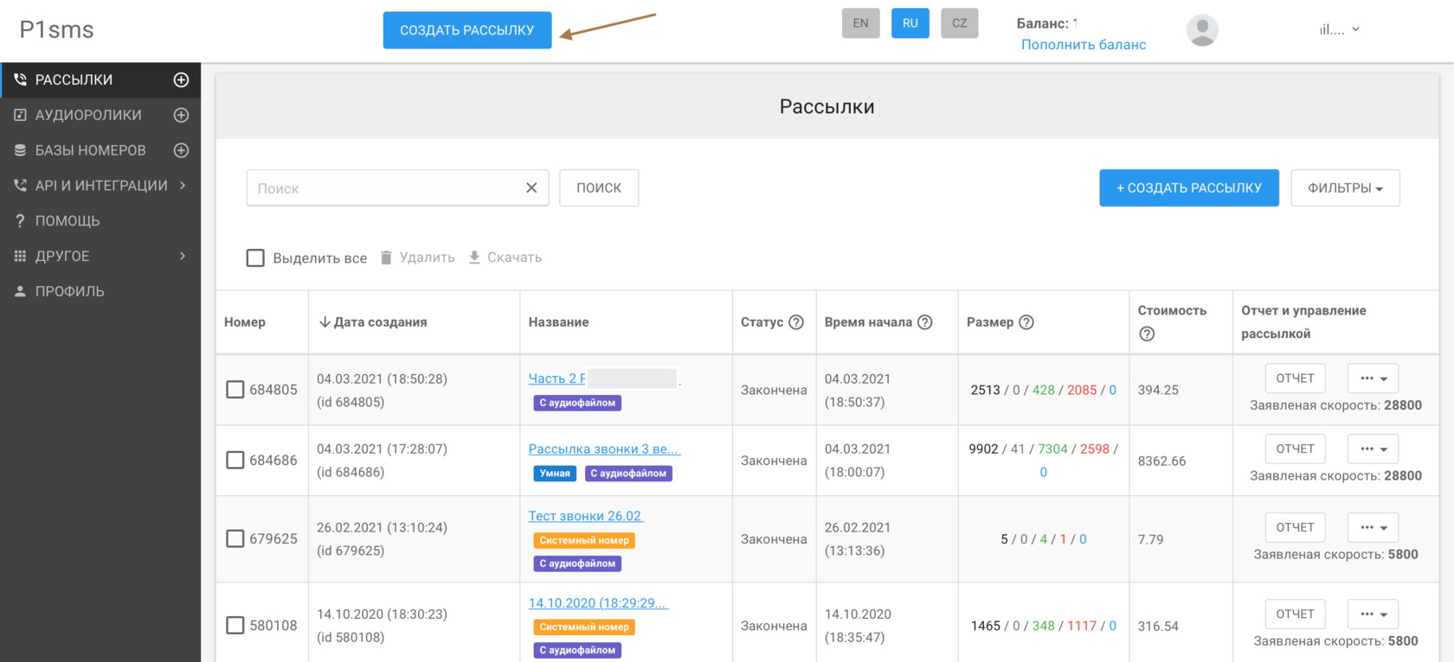This screenshot has width=1454, height=662.
Task: Select checkbox for mailing 580108
Action: 235,625
